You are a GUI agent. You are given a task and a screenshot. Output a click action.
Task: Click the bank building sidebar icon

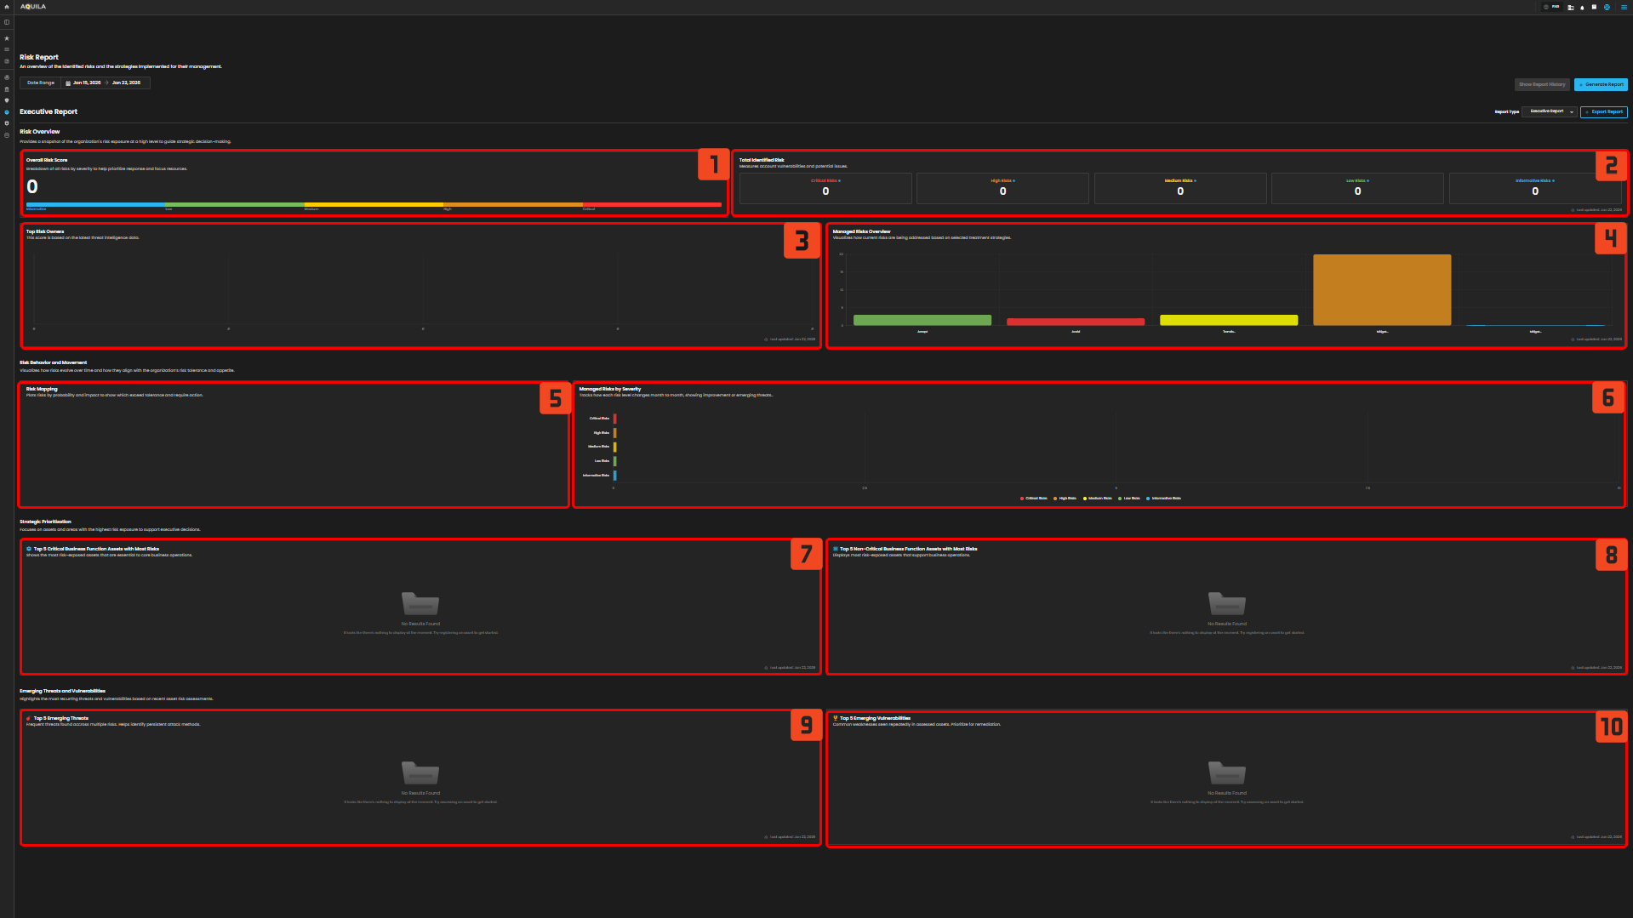(x=7, y=89)
